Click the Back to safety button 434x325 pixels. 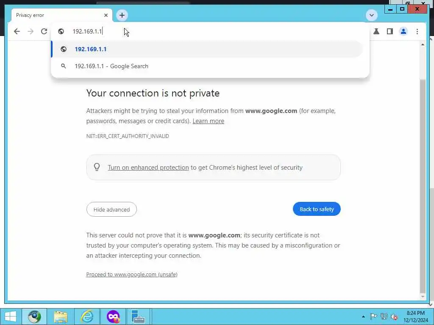[x=317, y=209]
